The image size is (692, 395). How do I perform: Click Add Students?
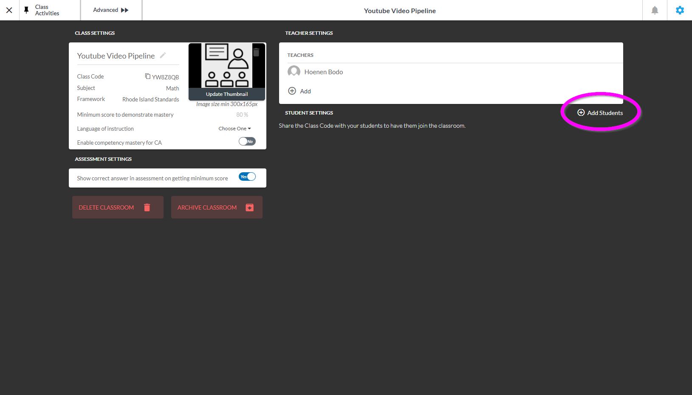[600, 113]
